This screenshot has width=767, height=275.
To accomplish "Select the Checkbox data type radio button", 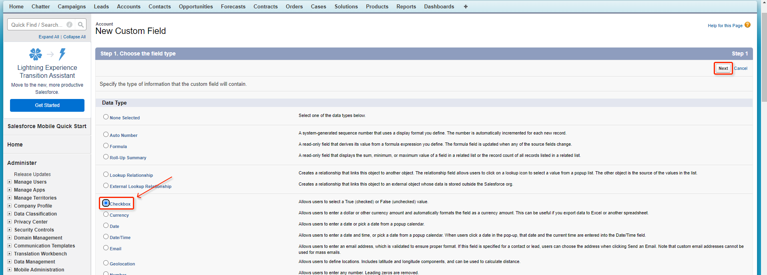I will click(106, 203).
